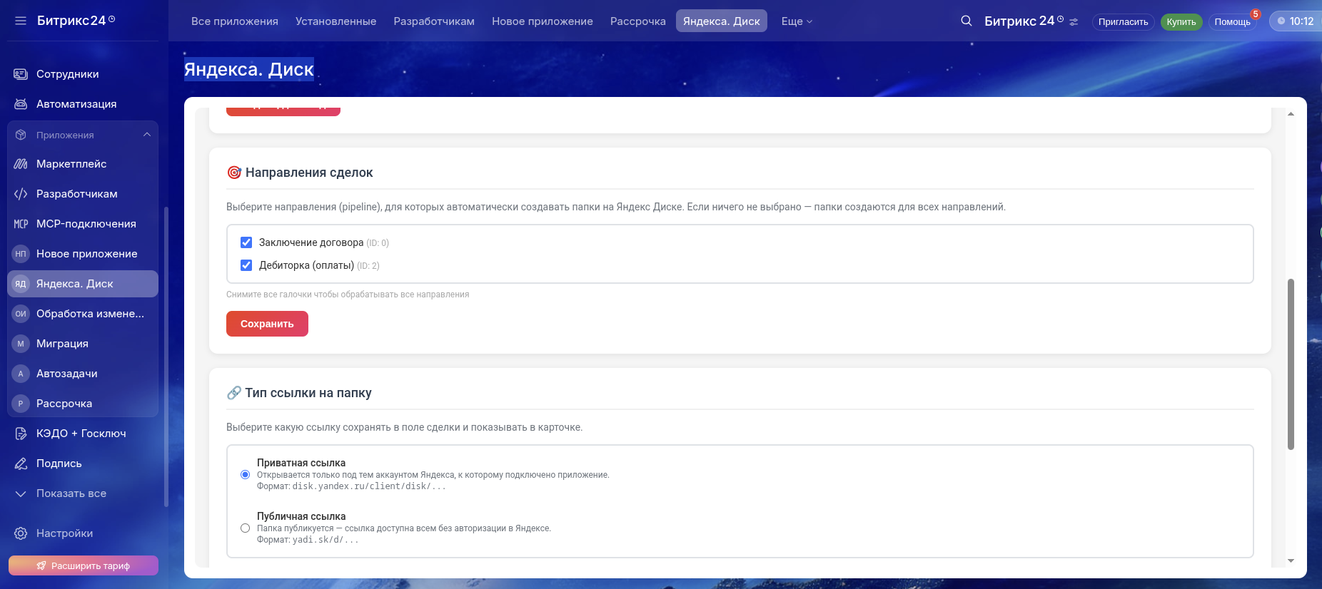Click the ОИ avatar for Обработка измене...
Viewport: 1322px width, 589px height.
[21, 314]
